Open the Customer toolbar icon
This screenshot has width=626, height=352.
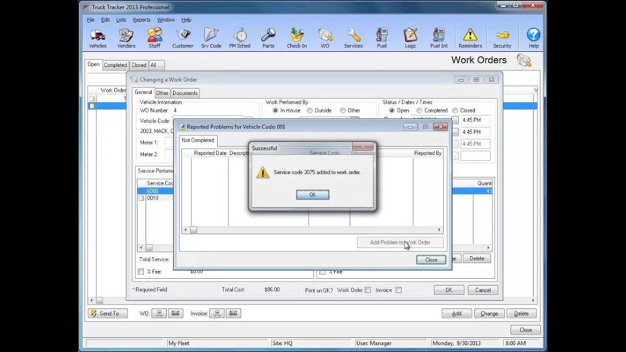[x=183, y=38]
